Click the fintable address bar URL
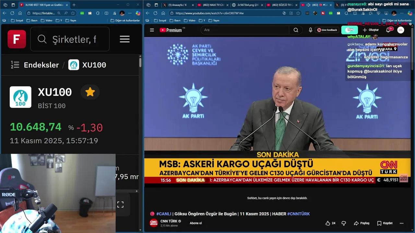This screenshot has height=233, width=415. point(44,13)
